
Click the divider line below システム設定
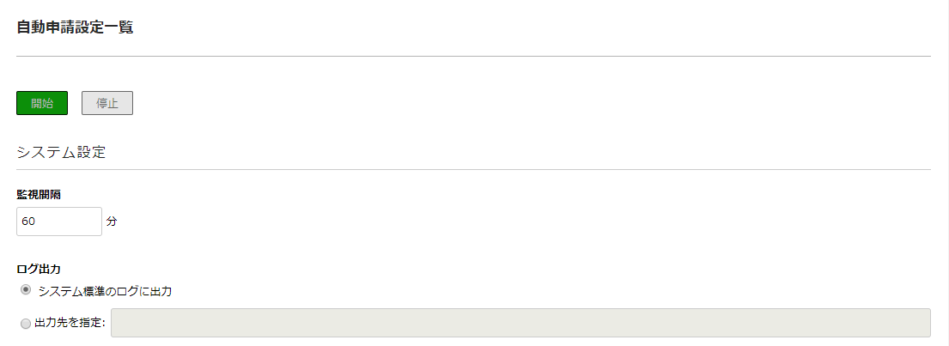[x=473, y=169]
